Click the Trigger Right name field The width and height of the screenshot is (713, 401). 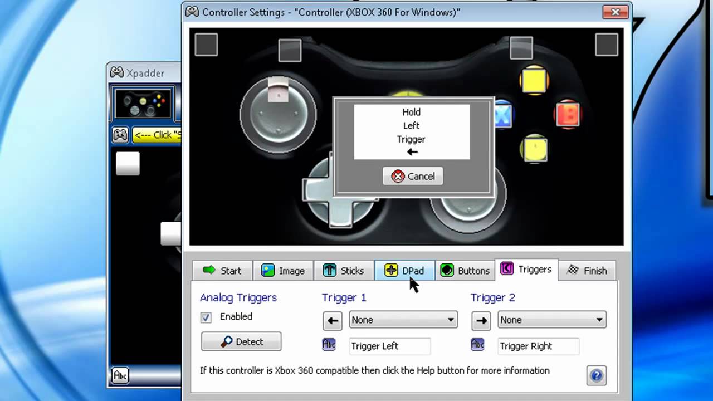click(539, 346)
